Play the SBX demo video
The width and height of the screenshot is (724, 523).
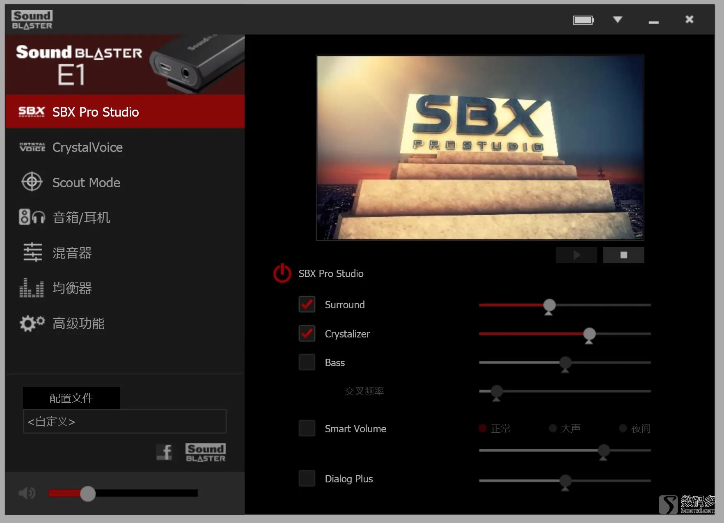[576, 255]
